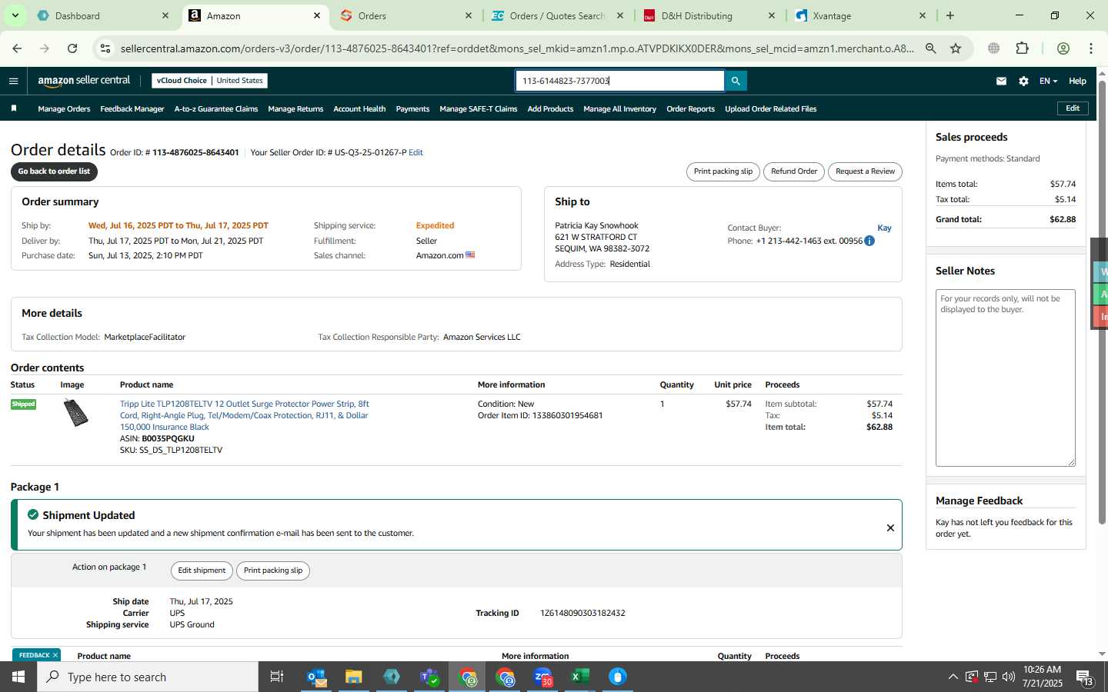Click the Edit shipment button
Image resolution: width=1108 pixels, height=692 pixels.
coord(202,571)
